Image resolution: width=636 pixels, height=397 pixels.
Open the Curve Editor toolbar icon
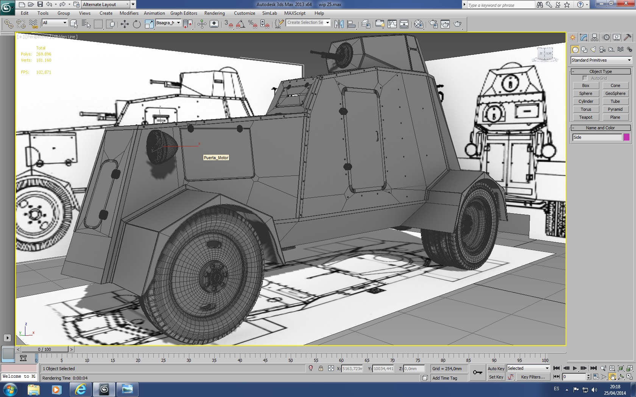coord(392,24)
